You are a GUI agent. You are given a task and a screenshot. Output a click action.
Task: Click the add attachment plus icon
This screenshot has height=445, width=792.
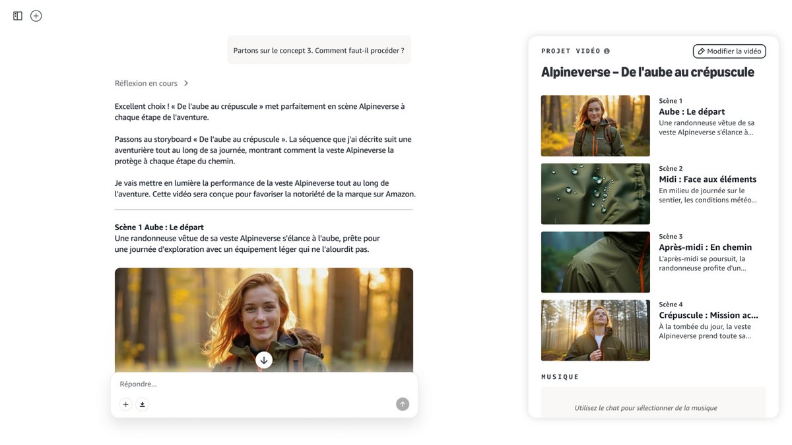point(126,404)
